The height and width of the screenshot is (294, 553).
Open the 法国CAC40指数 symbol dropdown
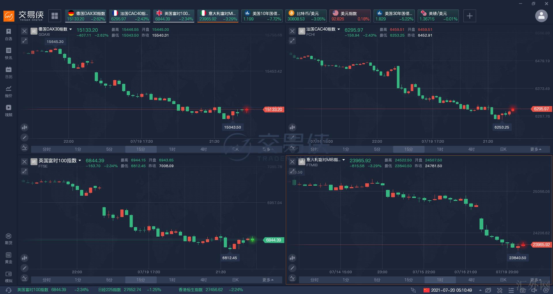click(339, 29)
